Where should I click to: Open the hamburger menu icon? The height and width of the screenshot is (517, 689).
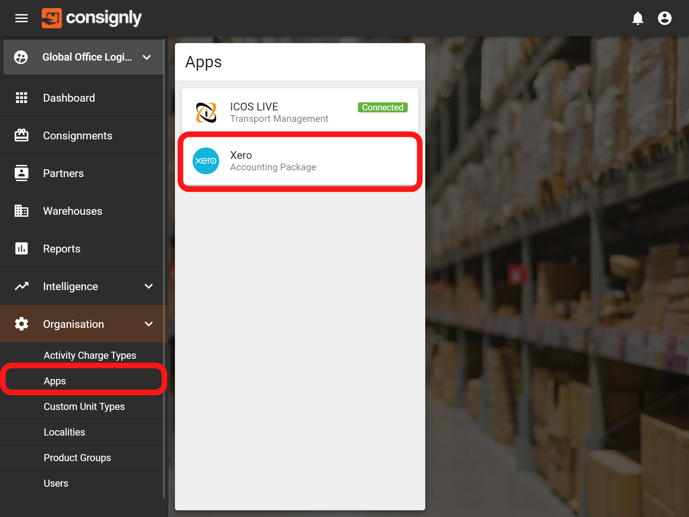click(22, 18)
